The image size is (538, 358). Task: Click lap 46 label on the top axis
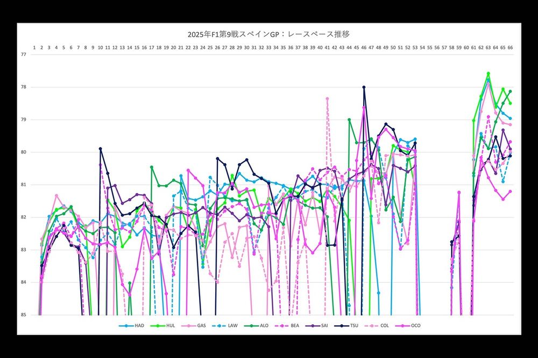point(364,48)
